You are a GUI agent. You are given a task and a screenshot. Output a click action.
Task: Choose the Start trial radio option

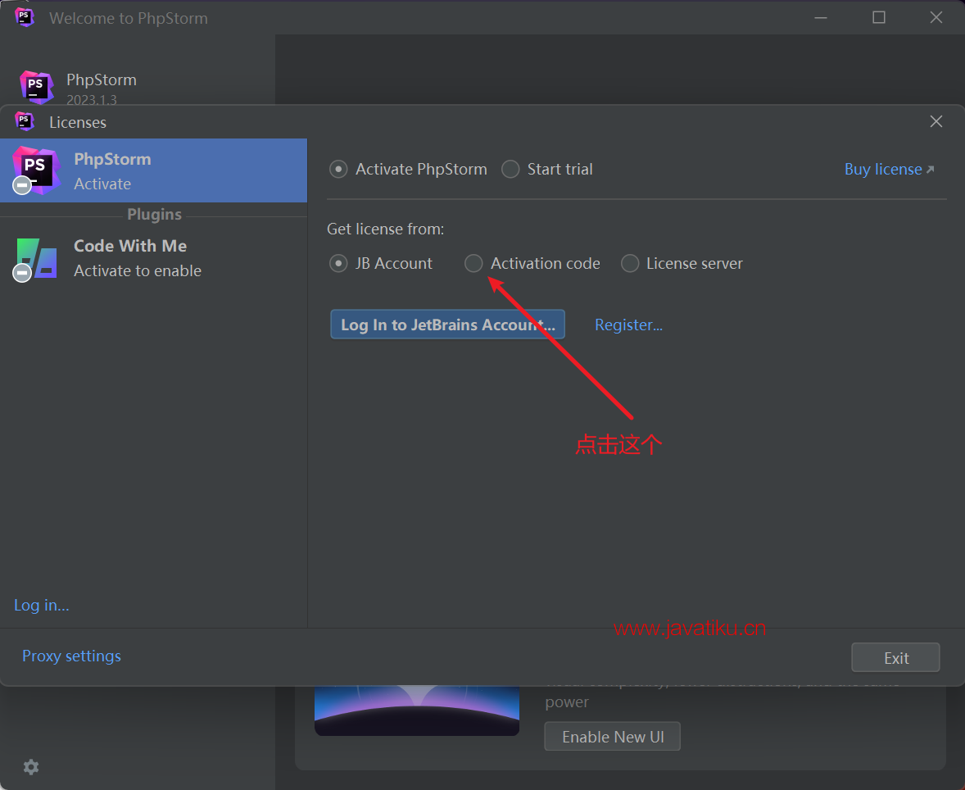[x=510, y=169]
